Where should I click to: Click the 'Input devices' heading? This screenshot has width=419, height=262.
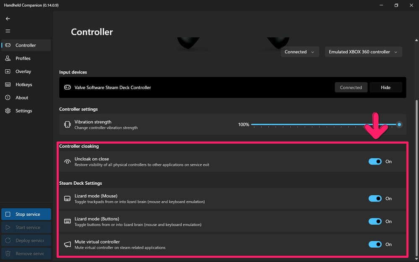click(73, 72)
